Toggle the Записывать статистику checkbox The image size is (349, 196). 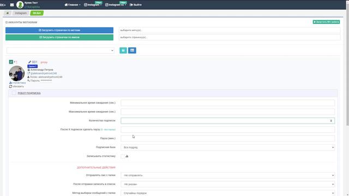[123, 156]
